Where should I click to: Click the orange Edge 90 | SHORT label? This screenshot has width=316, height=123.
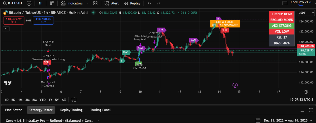coord(225,23)
